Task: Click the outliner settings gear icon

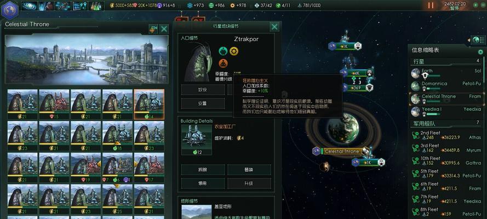Action: (480, 52)
